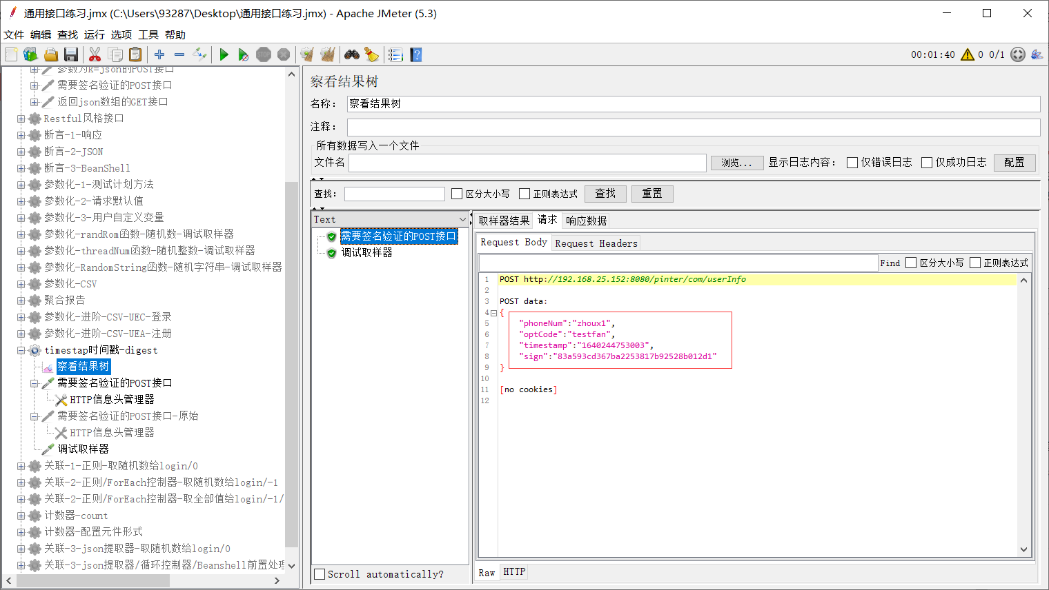This screenshot has height=590, width=1049.
Task: Switch to HTTP tab at bottom
Action: (514, 572)
